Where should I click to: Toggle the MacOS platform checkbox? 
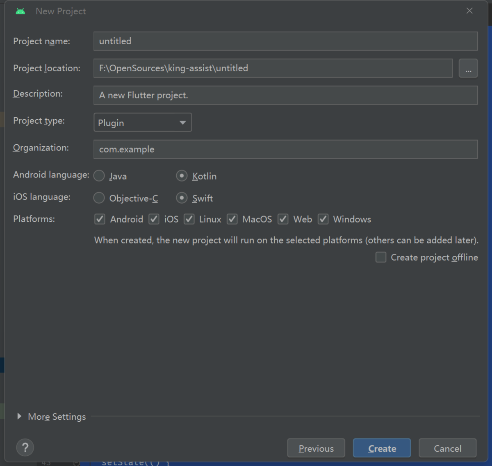pyautogui.click(x=232, y=219)
